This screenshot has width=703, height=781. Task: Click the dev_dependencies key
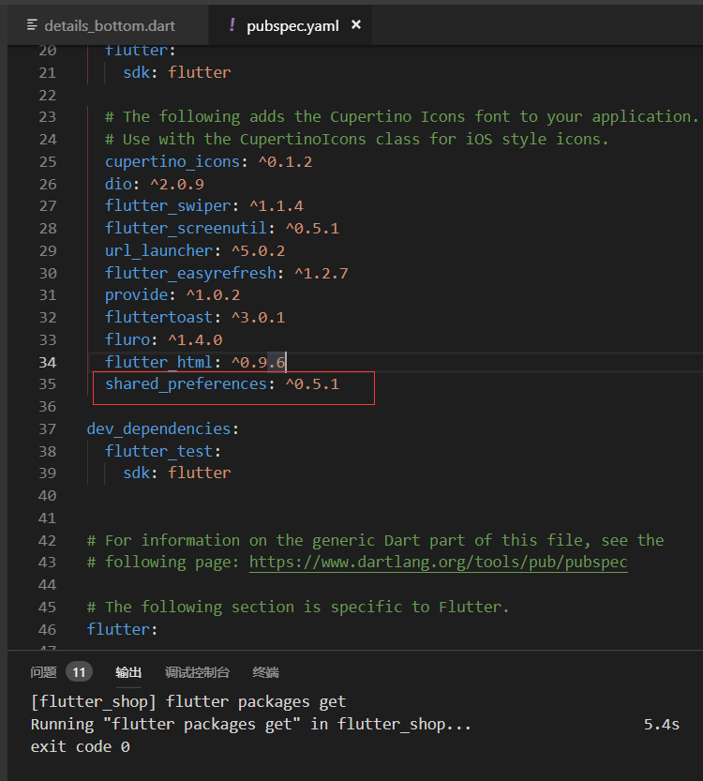tap(158, 428)
